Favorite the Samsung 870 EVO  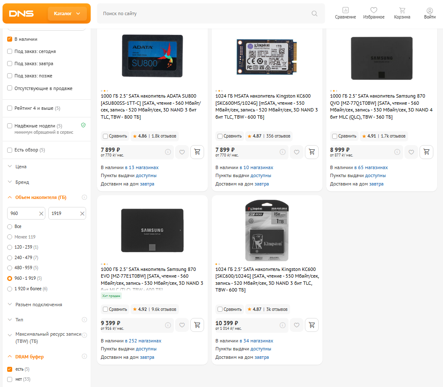pos(182,325)
